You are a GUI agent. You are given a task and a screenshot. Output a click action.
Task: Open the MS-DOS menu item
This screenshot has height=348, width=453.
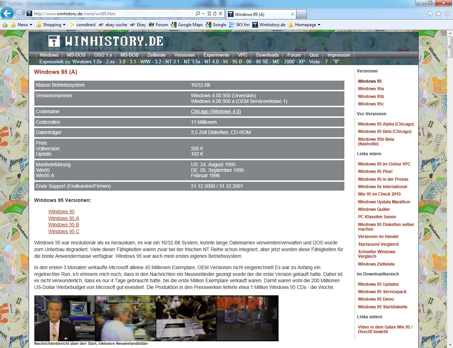click(x=76, y=55)
